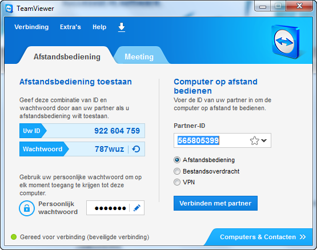317x250 pixels.
Task: Switch to the Meeting tab
Action: [x=139, y=57]
